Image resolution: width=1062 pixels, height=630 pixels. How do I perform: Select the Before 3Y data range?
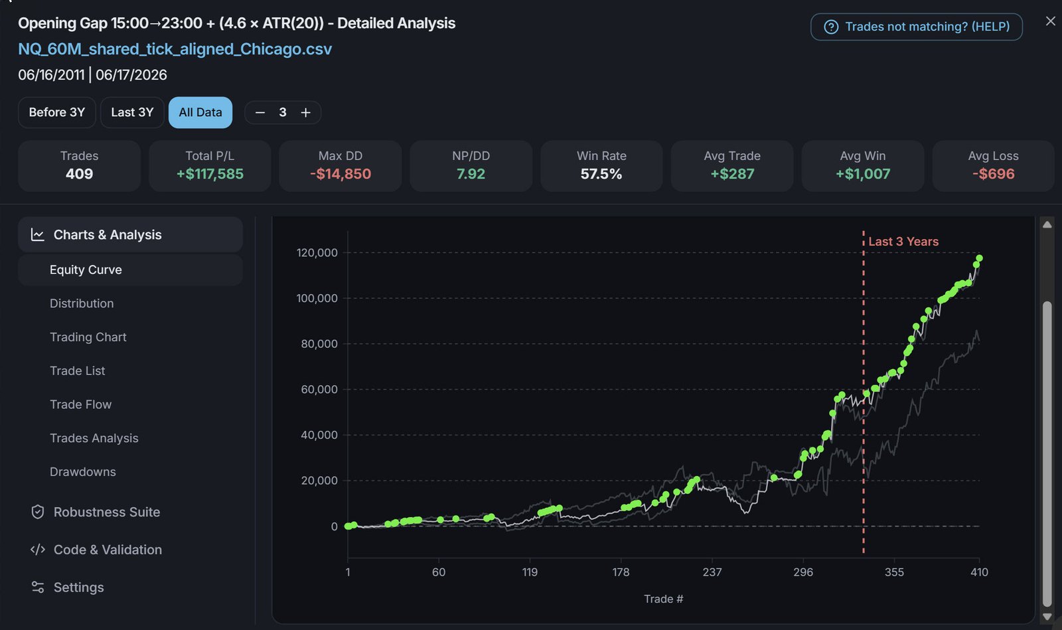pyautogui.click(x=57, y=112)
